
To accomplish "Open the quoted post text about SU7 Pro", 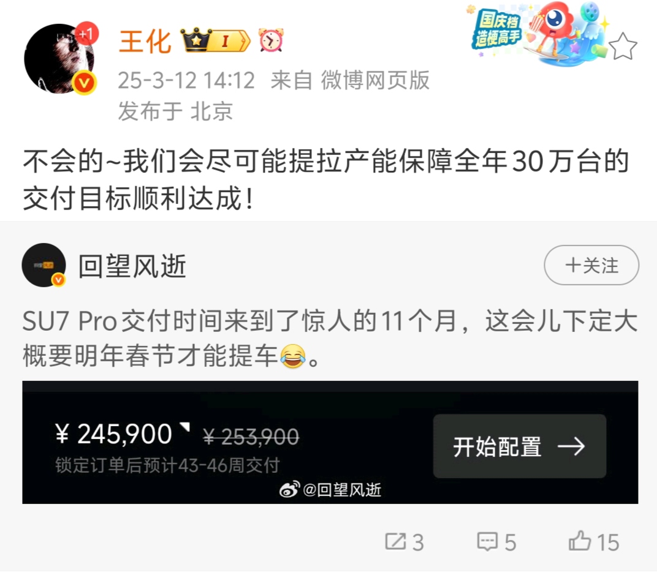I will (x=330, y=339).
